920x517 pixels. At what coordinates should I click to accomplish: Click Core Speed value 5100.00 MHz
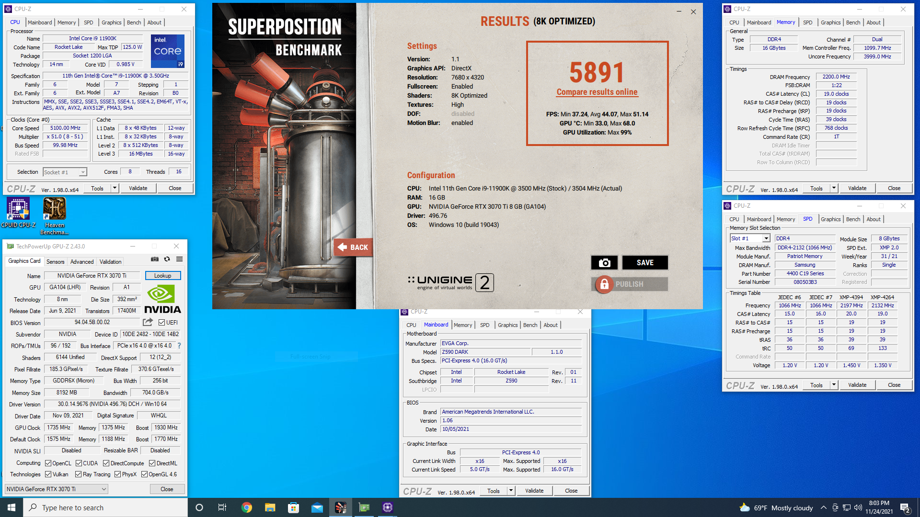coord(65,128)
